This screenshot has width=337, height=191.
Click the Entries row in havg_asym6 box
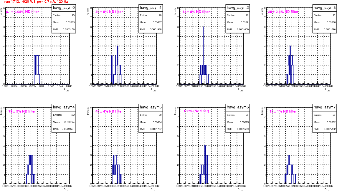point(237,115)
